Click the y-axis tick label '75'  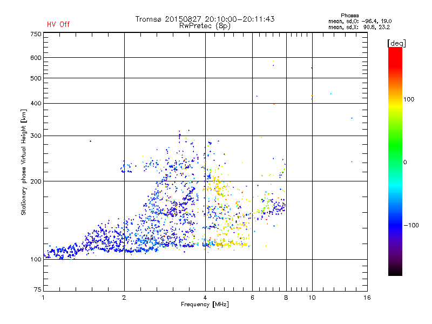click(x=38, y=289)
